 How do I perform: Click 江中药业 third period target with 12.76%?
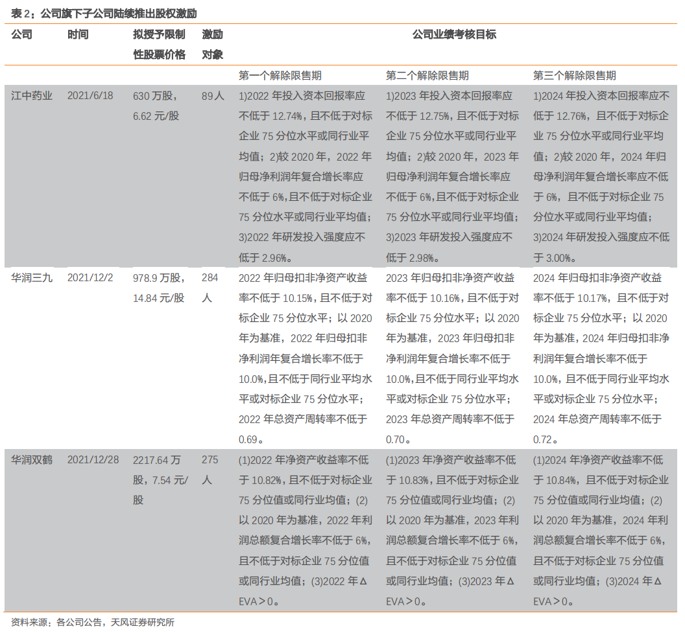pos(601,177)
